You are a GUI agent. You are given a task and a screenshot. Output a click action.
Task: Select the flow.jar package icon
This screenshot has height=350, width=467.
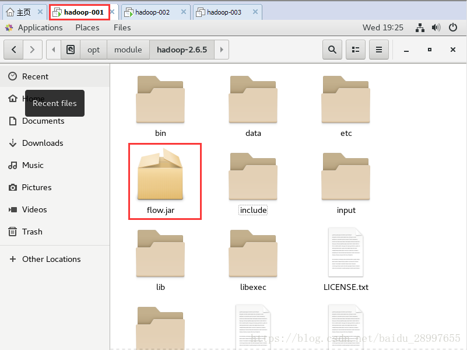coord(160,174)
